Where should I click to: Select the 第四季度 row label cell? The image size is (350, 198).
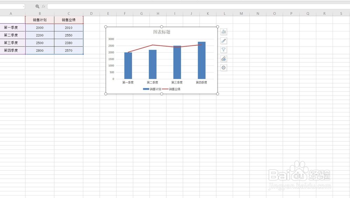click(13, 50)
